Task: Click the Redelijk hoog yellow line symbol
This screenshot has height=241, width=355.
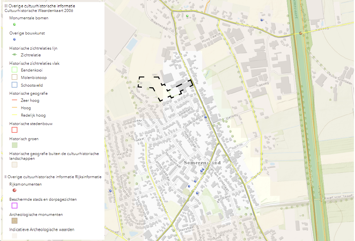Action: click(x=14, y=115)
